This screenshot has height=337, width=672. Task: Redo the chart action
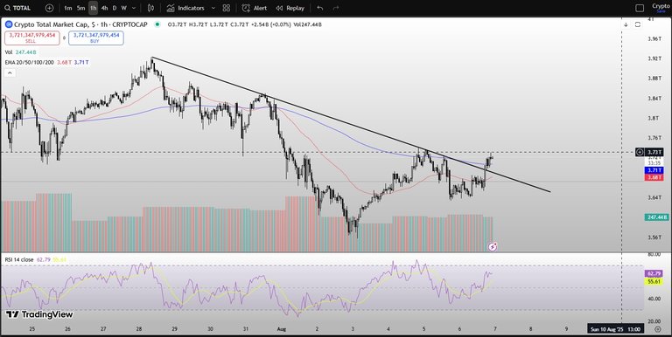[x=336, y=8]
